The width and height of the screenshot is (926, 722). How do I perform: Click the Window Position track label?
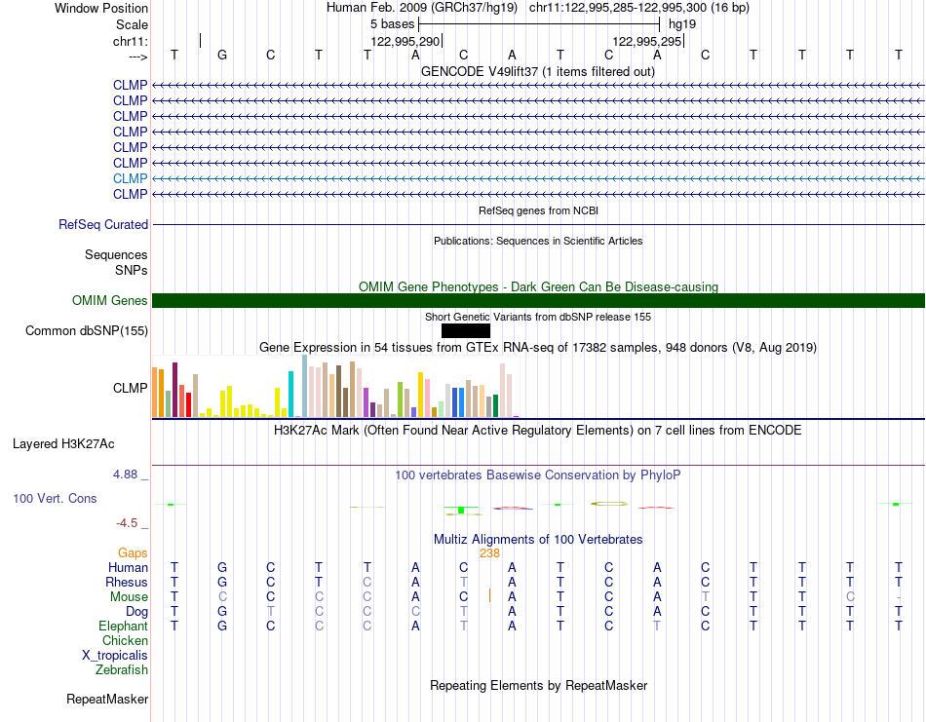tap(101, 8)
